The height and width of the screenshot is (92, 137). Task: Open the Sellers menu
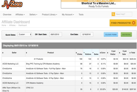(33, 15)
